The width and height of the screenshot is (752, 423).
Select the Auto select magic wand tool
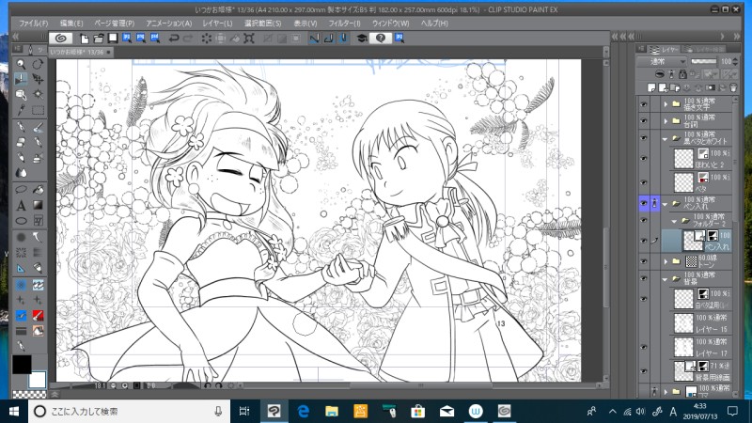pyautogui.click(x=38, y=94)
